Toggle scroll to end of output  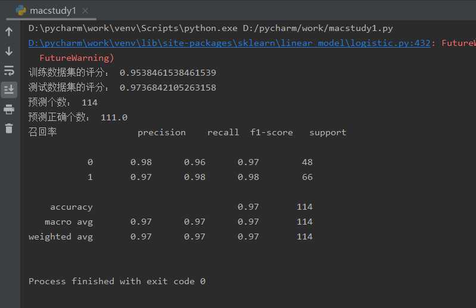pos(9,90)
